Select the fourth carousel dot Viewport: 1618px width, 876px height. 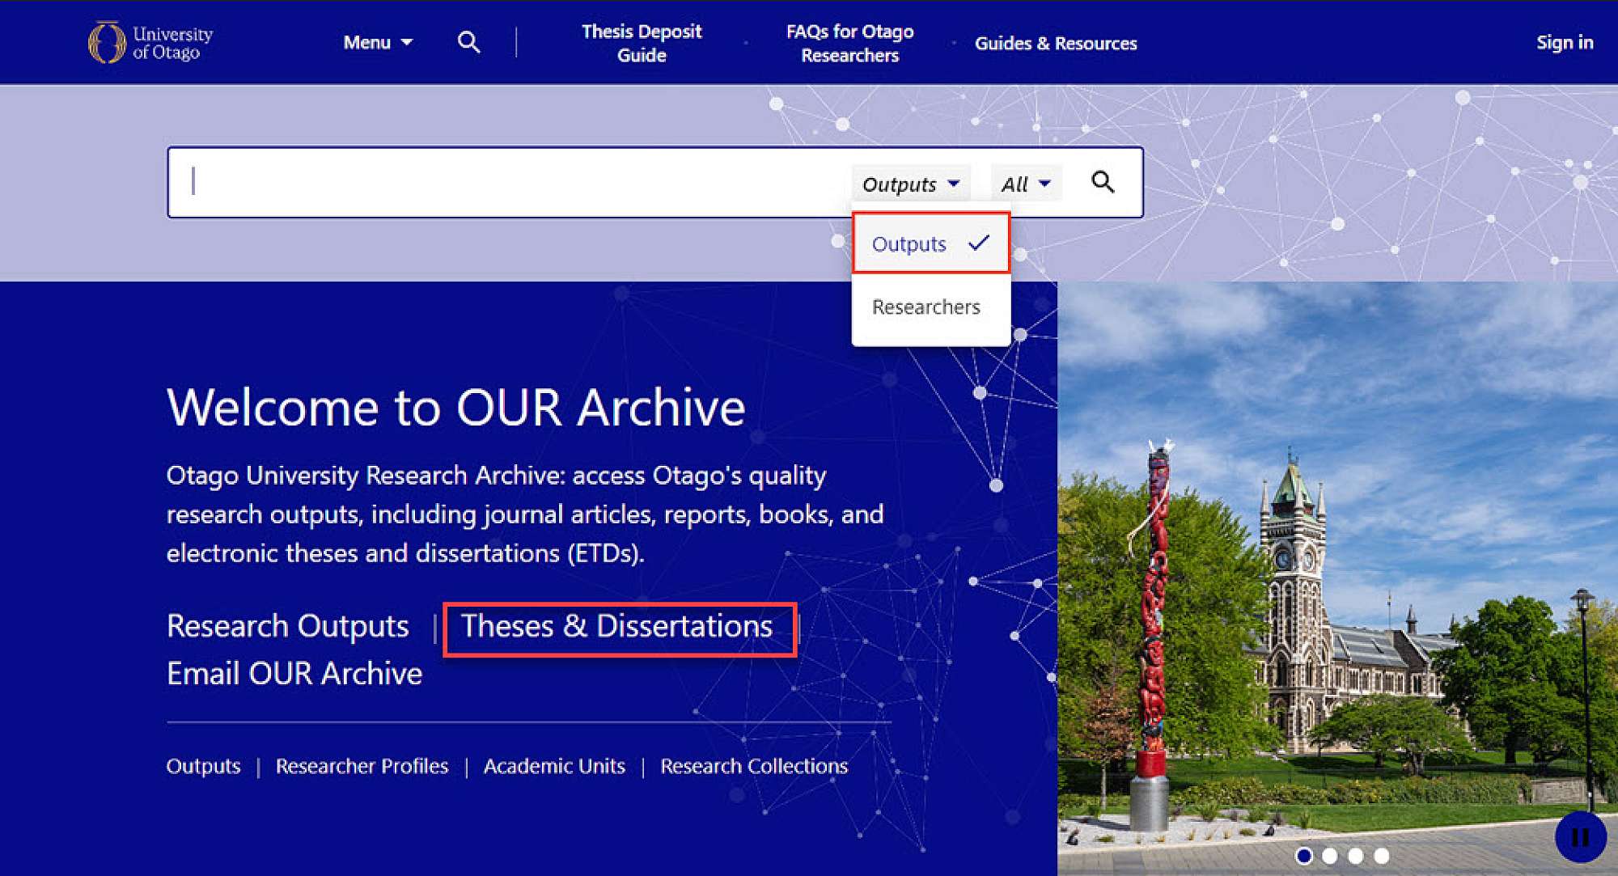pos(1382,856)
